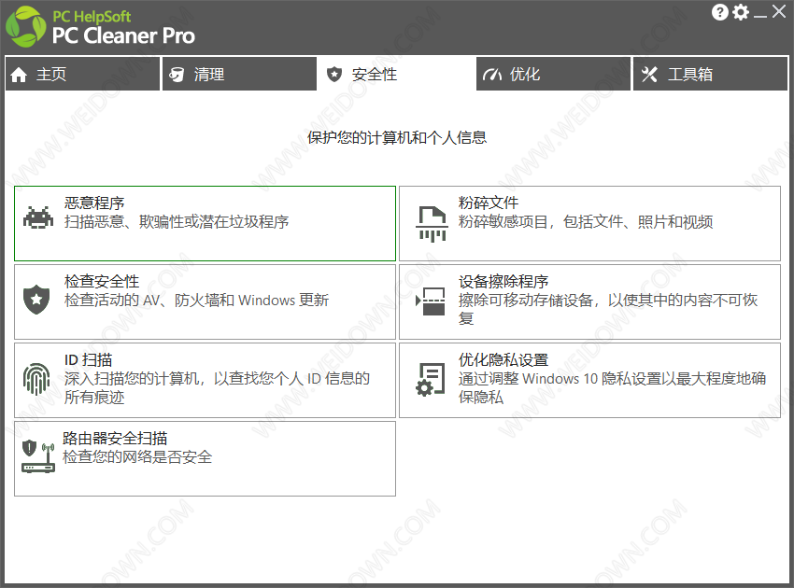The width and height of the screenshot is (794, 588).
Task: Click the privacy settings gear-document icon
Action: pyautogui.click(x=431, y=379)
